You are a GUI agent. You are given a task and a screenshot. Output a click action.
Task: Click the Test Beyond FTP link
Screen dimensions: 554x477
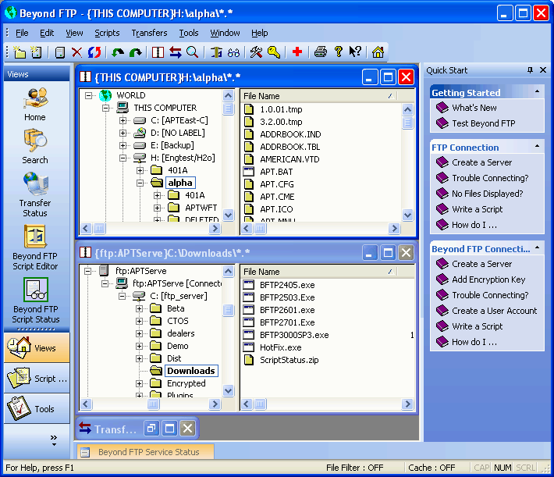click(x=483, y=123)
